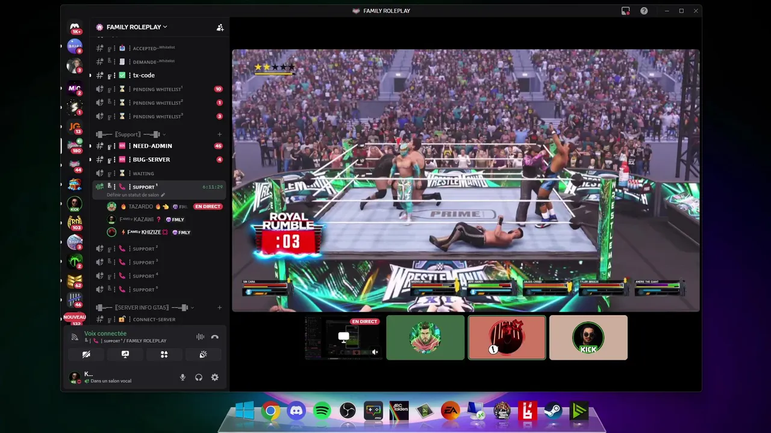Open server icon with 46 badge
The width and height of the screenshot is (771, 433).
tap(75, 299)
